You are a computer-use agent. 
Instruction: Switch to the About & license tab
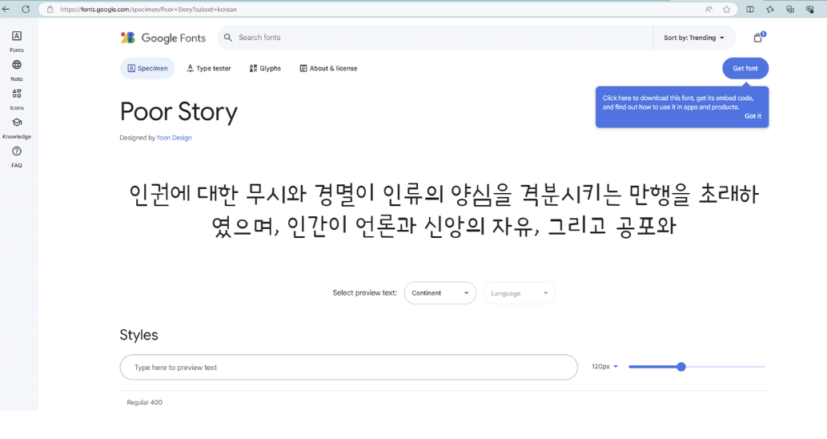(328, 68)
